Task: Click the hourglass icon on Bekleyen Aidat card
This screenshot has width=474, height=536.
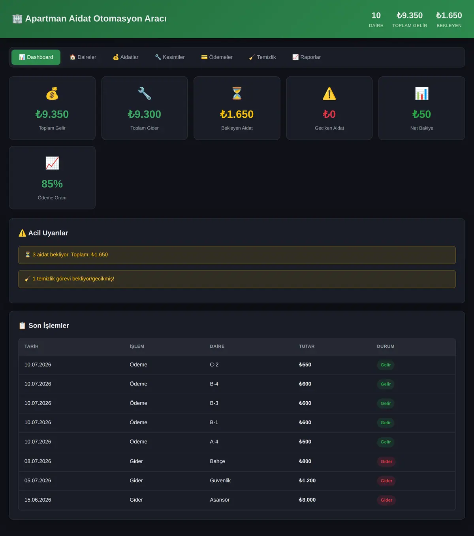Action: [x=237, y=94]
